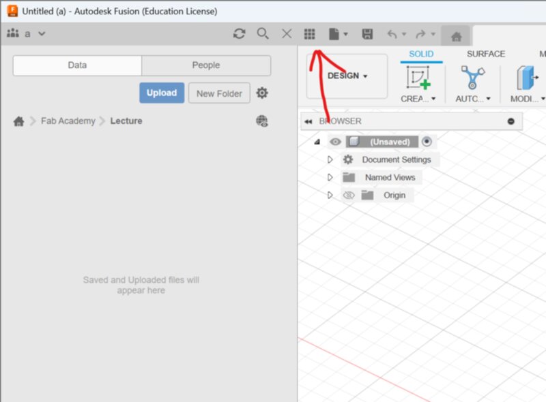Click the Lecture breadcrumb folder

coord(126,121)
